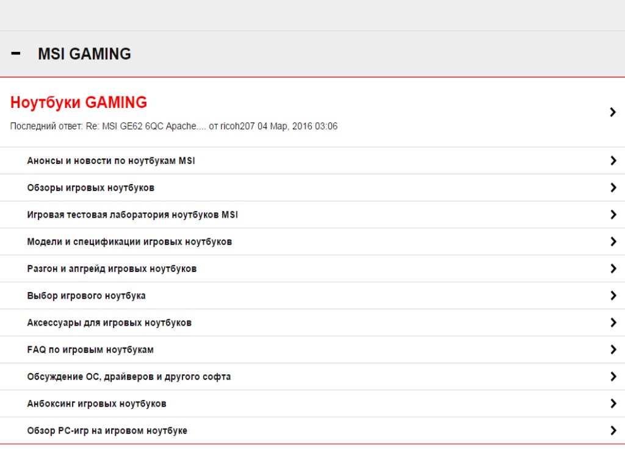Open Аксессуары для игровых ноутбуков
The height and width of the screenshot is (456, 625).
tap(109, 323)
